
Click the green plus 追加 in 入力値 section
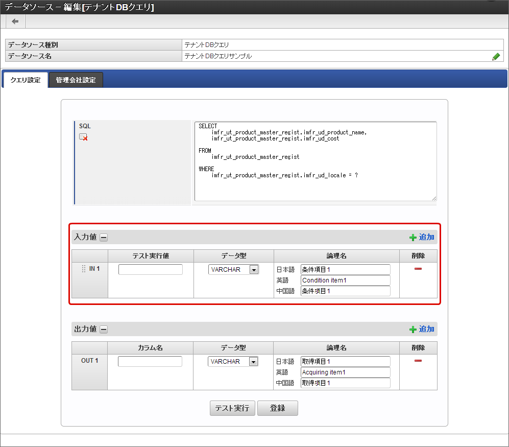click(422, 237)
